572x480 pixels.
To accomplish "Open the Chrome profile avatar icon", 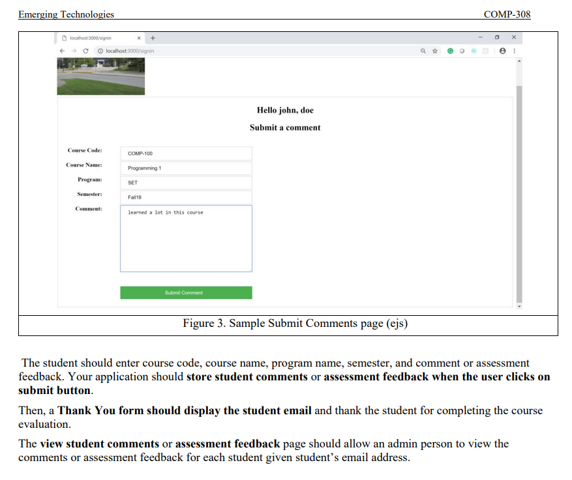I will tap(502, 51).
